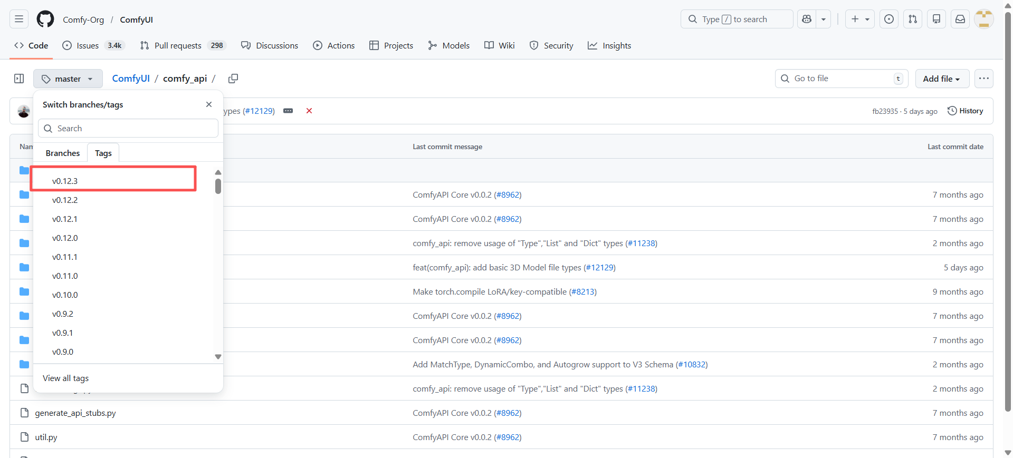The width and height of the screenshot is (1013, 458).
Task: Switch to the Branches tab in popup
Action: click(x=63, y=153)
